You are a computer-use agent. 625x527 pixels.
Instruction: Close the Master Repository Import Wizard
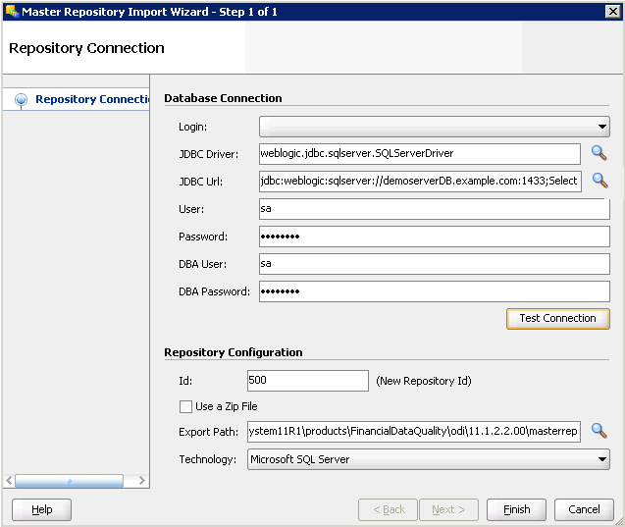tap(612, 11)
